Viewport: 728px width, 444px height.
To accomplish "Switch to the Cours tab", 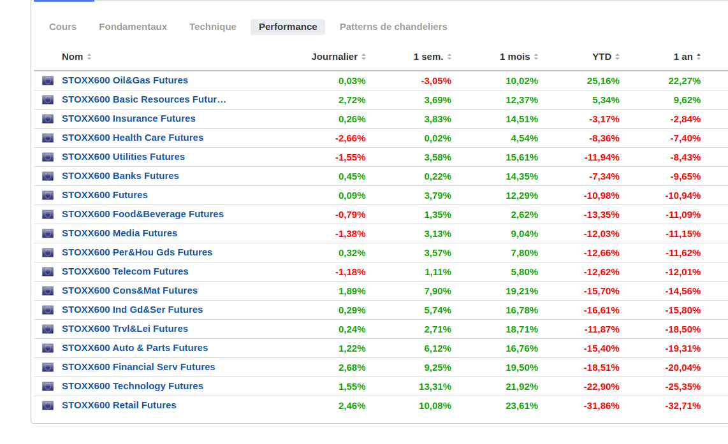I will pos(62,27).
